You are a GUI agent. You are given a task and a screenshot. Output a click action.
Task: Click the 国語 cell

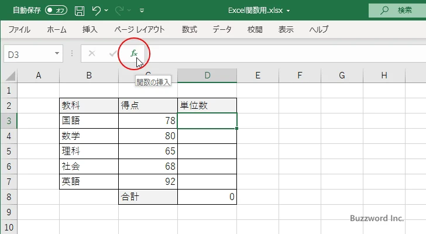tap(89, 121)
